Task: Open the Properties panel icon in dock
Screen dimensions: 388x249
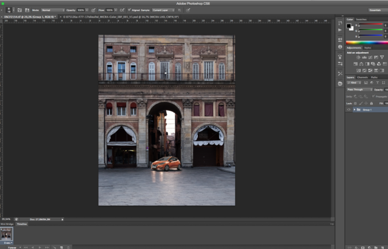Action: (340, 39)
